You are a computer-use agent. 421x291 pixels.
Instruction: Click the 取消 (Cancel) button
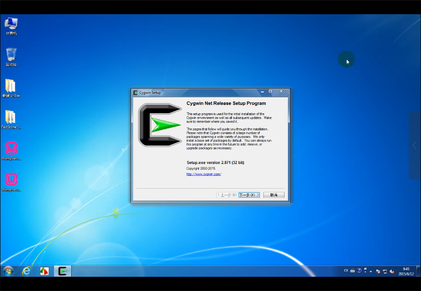coord(274,195)
